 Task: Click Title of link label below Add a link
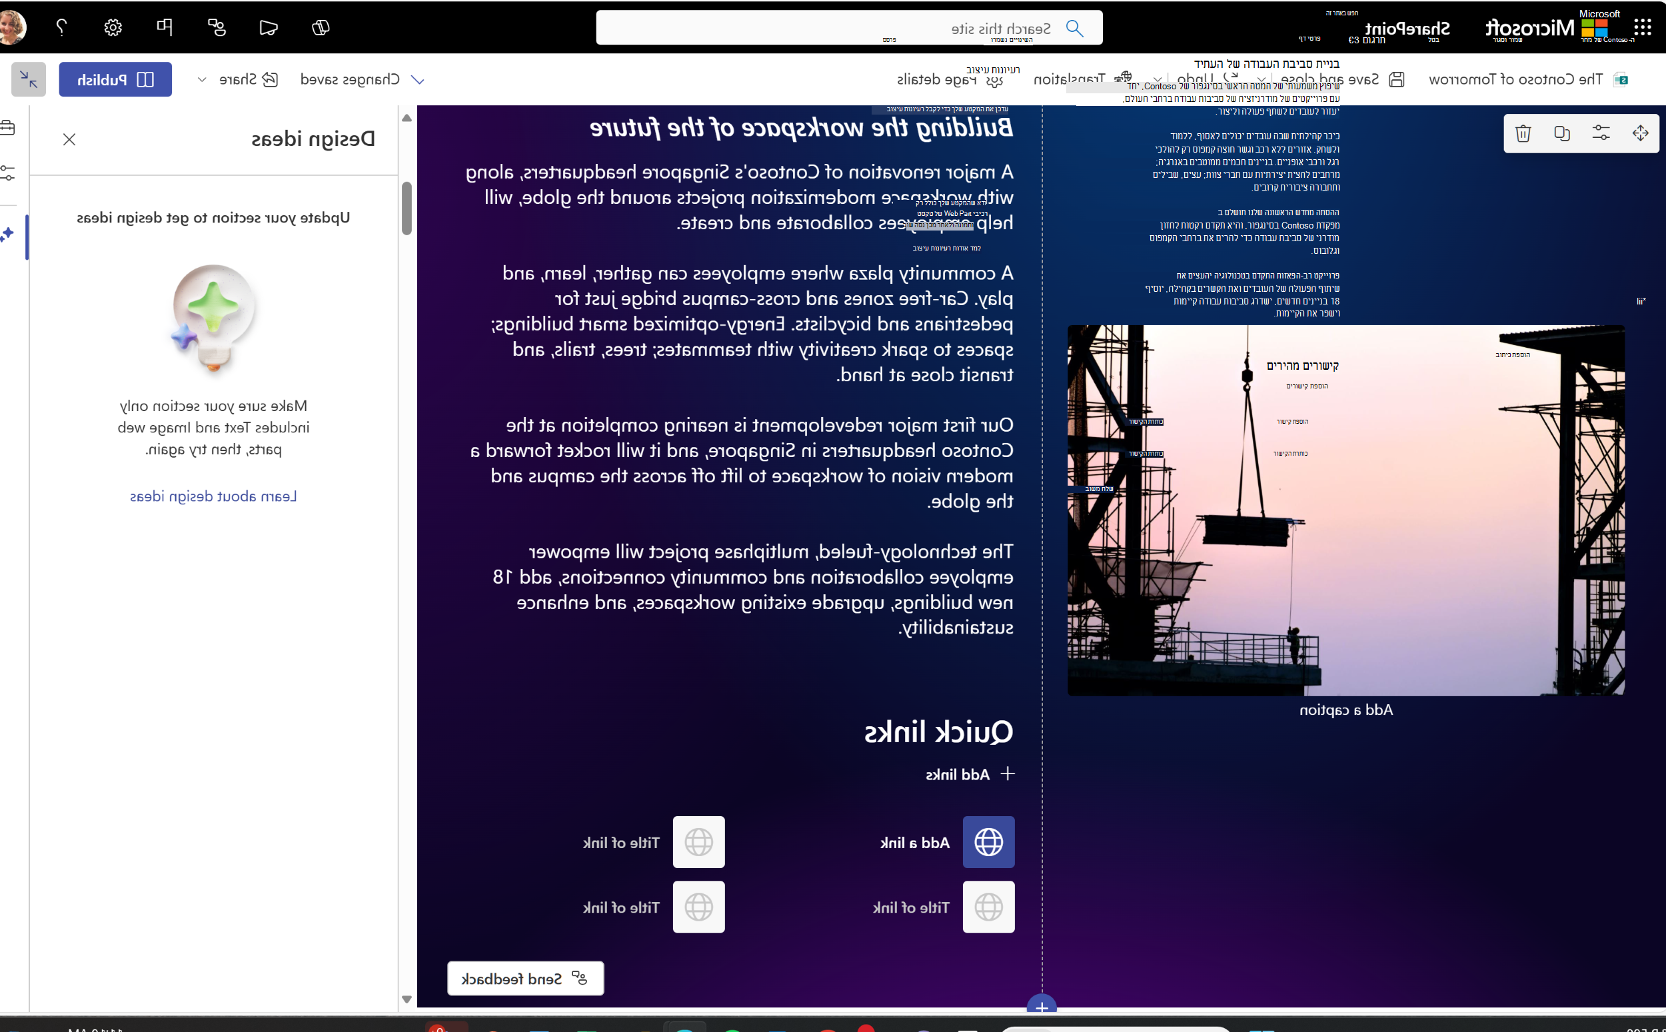point(910,907)
